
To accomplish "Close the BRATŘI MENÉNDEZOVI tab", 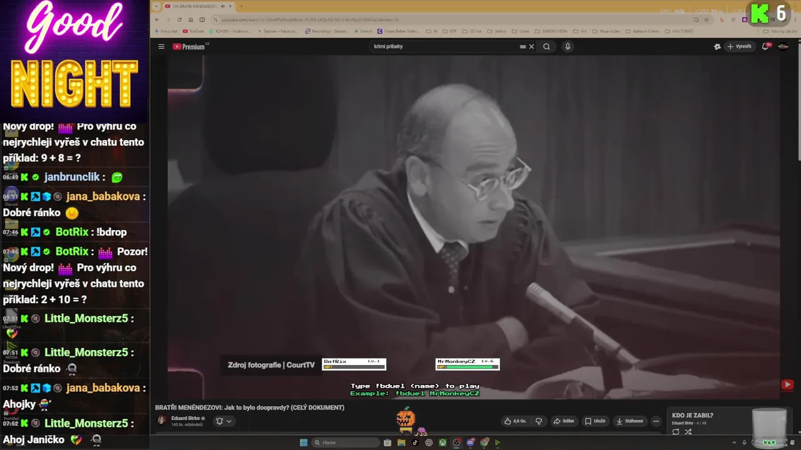I will [x=230, y=6].
